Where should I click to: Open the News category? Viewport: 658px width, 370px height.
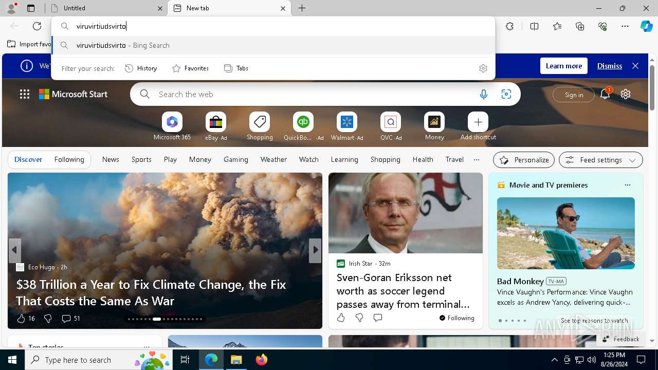(111, 159)
